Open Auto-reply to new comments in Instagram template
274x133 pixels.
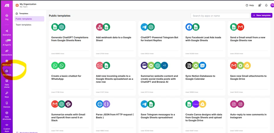pyautogui.click(x=249, y=116)
